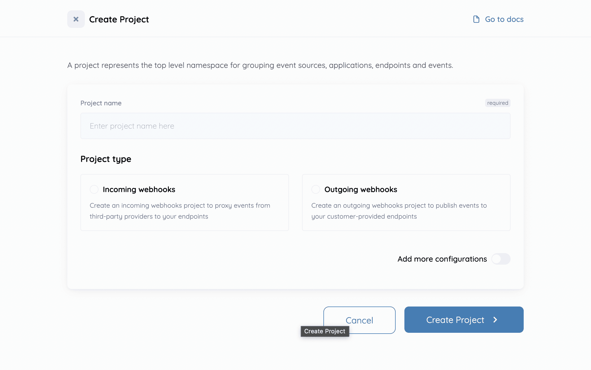
Task: Click the Project type heading
Action: [106, 159]
